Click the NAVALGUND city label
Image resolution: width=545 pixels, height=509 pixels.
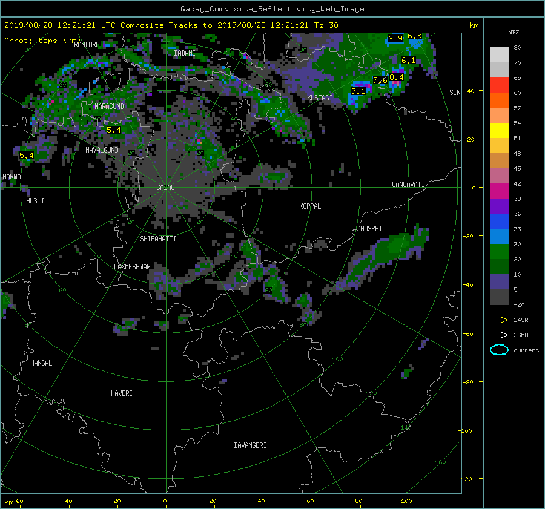102,150
